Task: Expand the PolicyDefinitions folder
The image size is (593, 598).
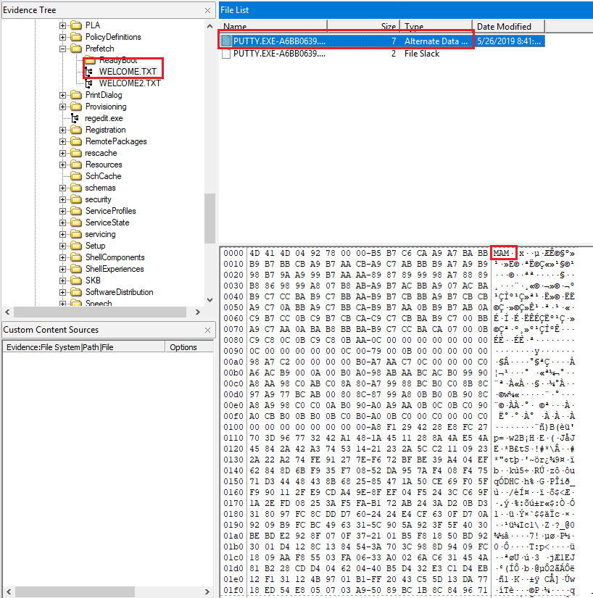Action: (x=63, y=37)
